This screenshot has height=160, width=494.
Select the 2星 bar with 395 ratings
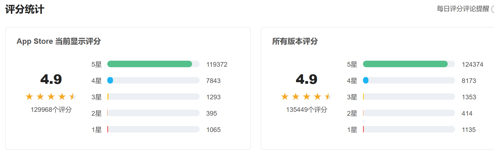click(x=153, y=113)
